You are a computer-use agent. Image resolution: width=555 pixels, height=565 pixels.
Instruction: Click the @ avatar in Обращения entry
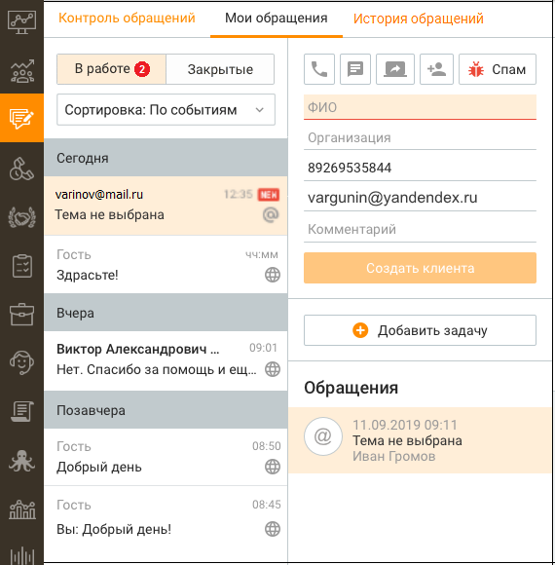point(323,436)
